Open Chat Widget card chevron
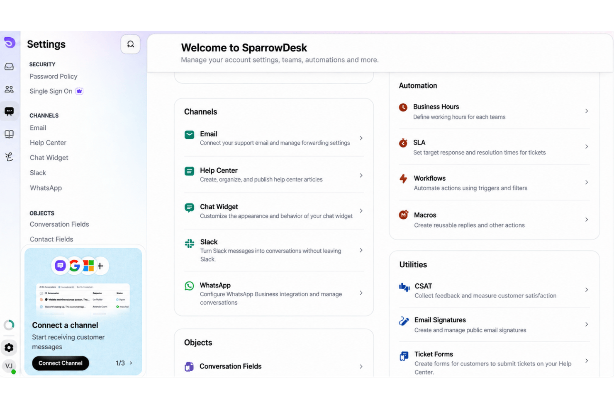Screen dimensions: 614x409 point(361,211)
